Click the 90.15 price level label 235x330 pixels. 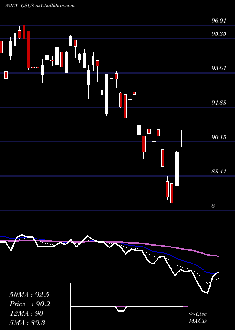(x=219, y=137)
